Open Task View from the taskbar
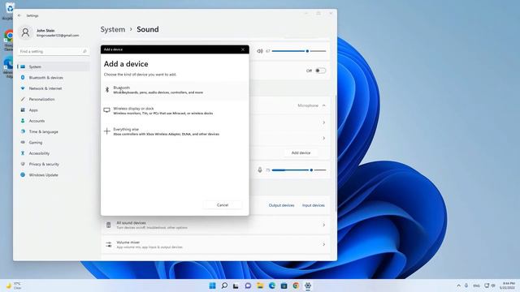 236,286
